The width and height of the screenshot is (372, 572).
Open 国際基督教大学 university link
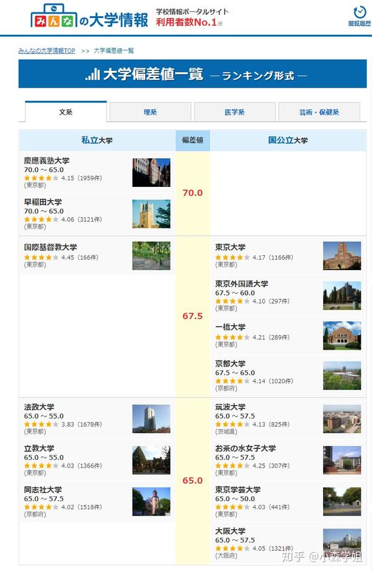click(x=51, y=247)
